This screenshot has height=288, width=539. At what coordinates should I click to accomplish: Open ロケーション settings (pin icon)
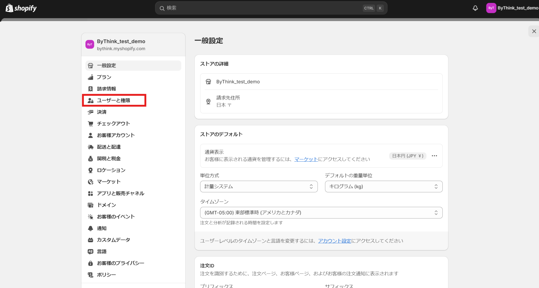point(111,170)
